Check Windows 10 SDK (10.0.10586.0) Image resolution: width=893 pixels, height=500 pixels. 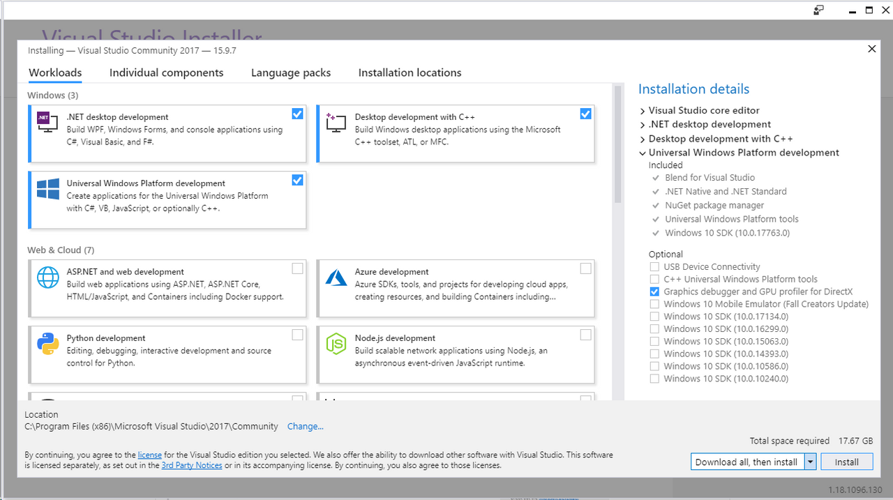click(654, 366)
